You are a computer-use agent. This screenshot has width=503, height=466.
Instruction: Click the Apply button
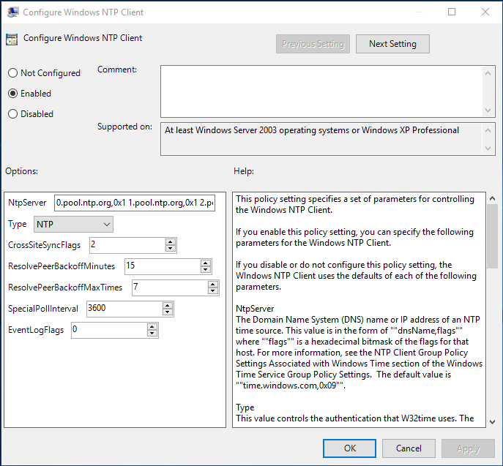(468, 448)
